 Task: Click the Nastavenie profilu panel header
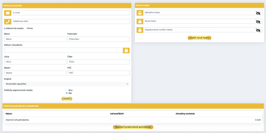pyautogui.click(x=67, y=6)
